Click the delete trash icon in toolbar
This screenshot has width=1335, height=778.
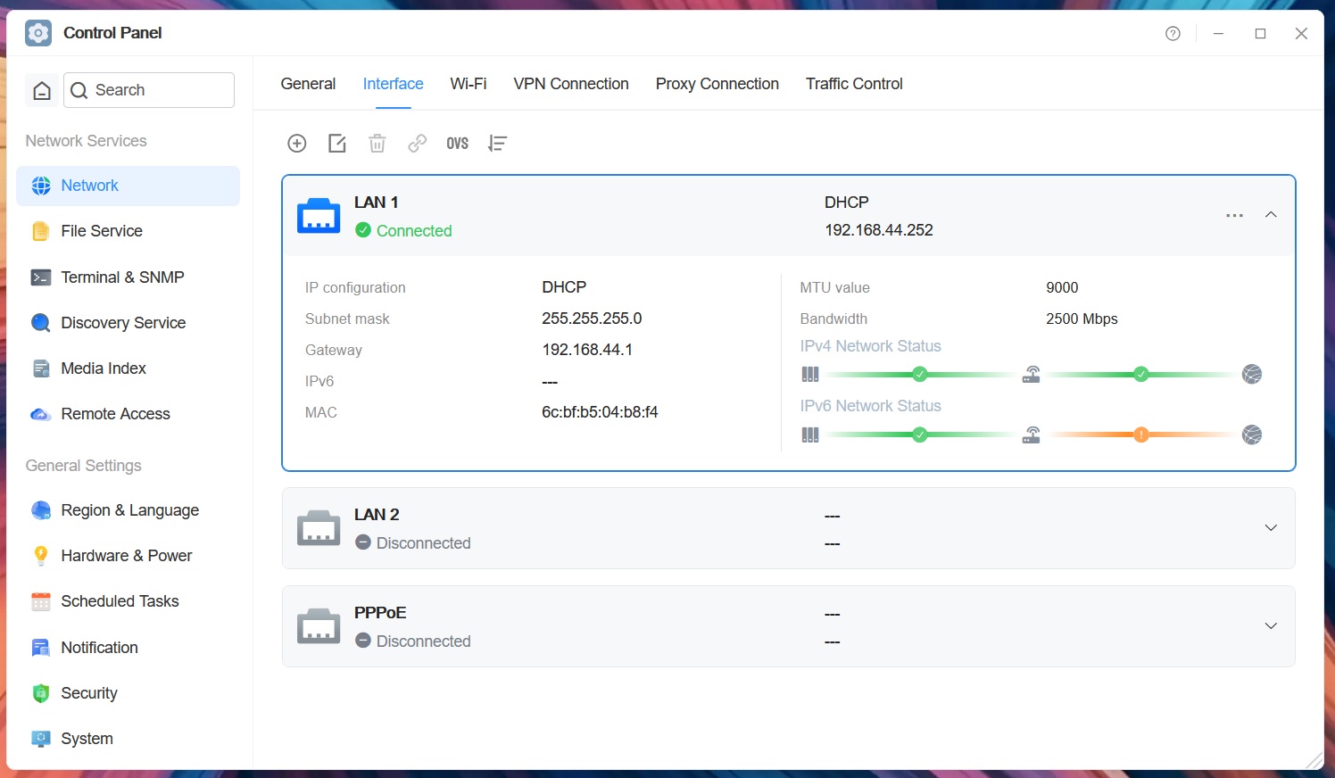coord(377,144)
